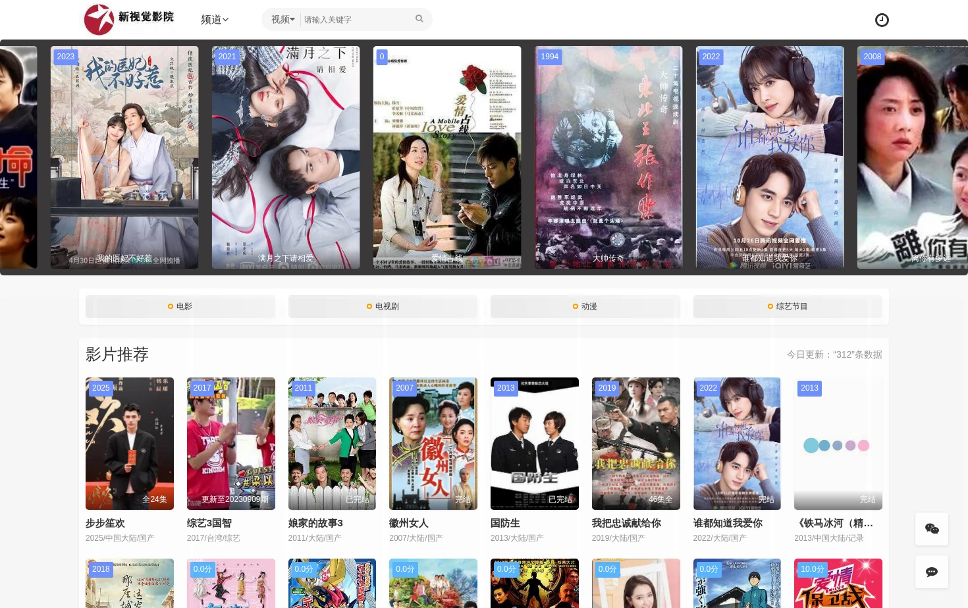Click the 2011/大陆/国产 info text
Screen dimensions: 968x608
click(x=315, y=538)
